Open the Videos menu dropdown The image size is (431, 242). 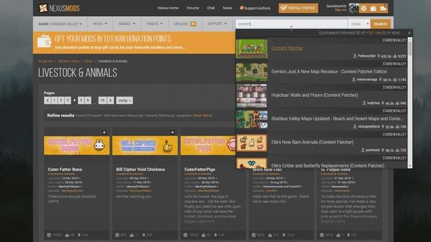155,24
